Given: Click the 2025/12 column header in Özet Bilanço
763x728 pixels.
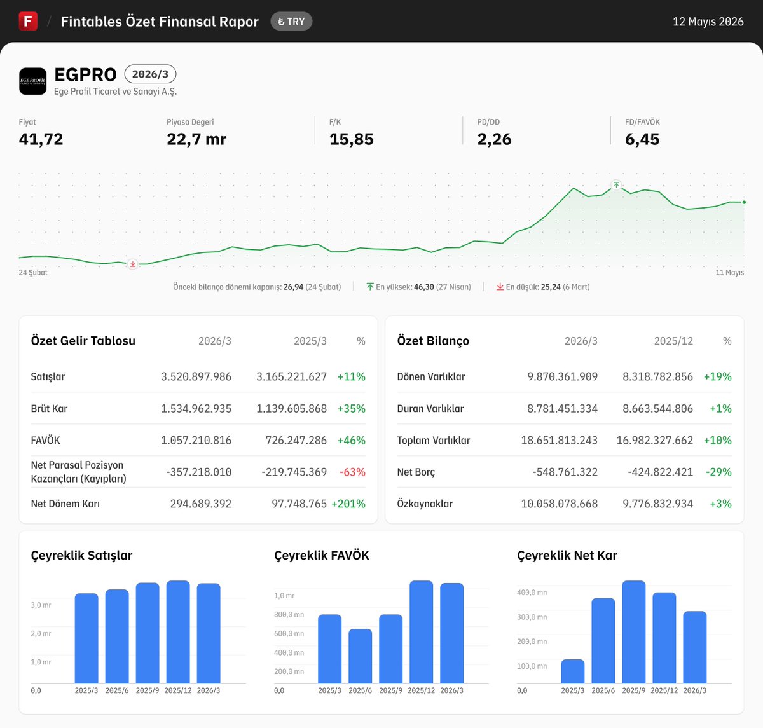Looking at the screenshot, I should (674, 341).
